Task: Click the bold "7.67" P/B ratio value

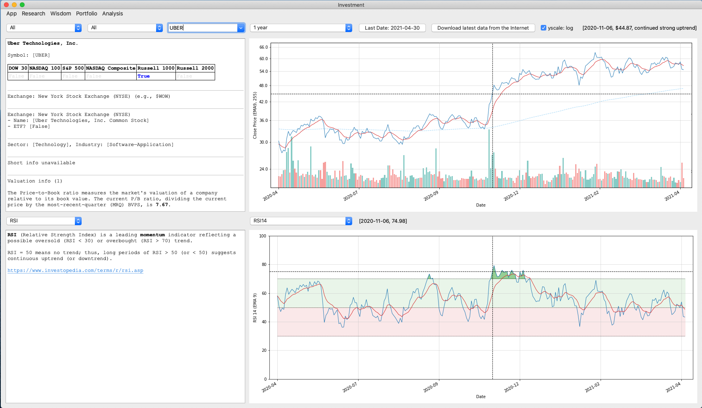Action: pyautogui.click(x=162, y=205)
